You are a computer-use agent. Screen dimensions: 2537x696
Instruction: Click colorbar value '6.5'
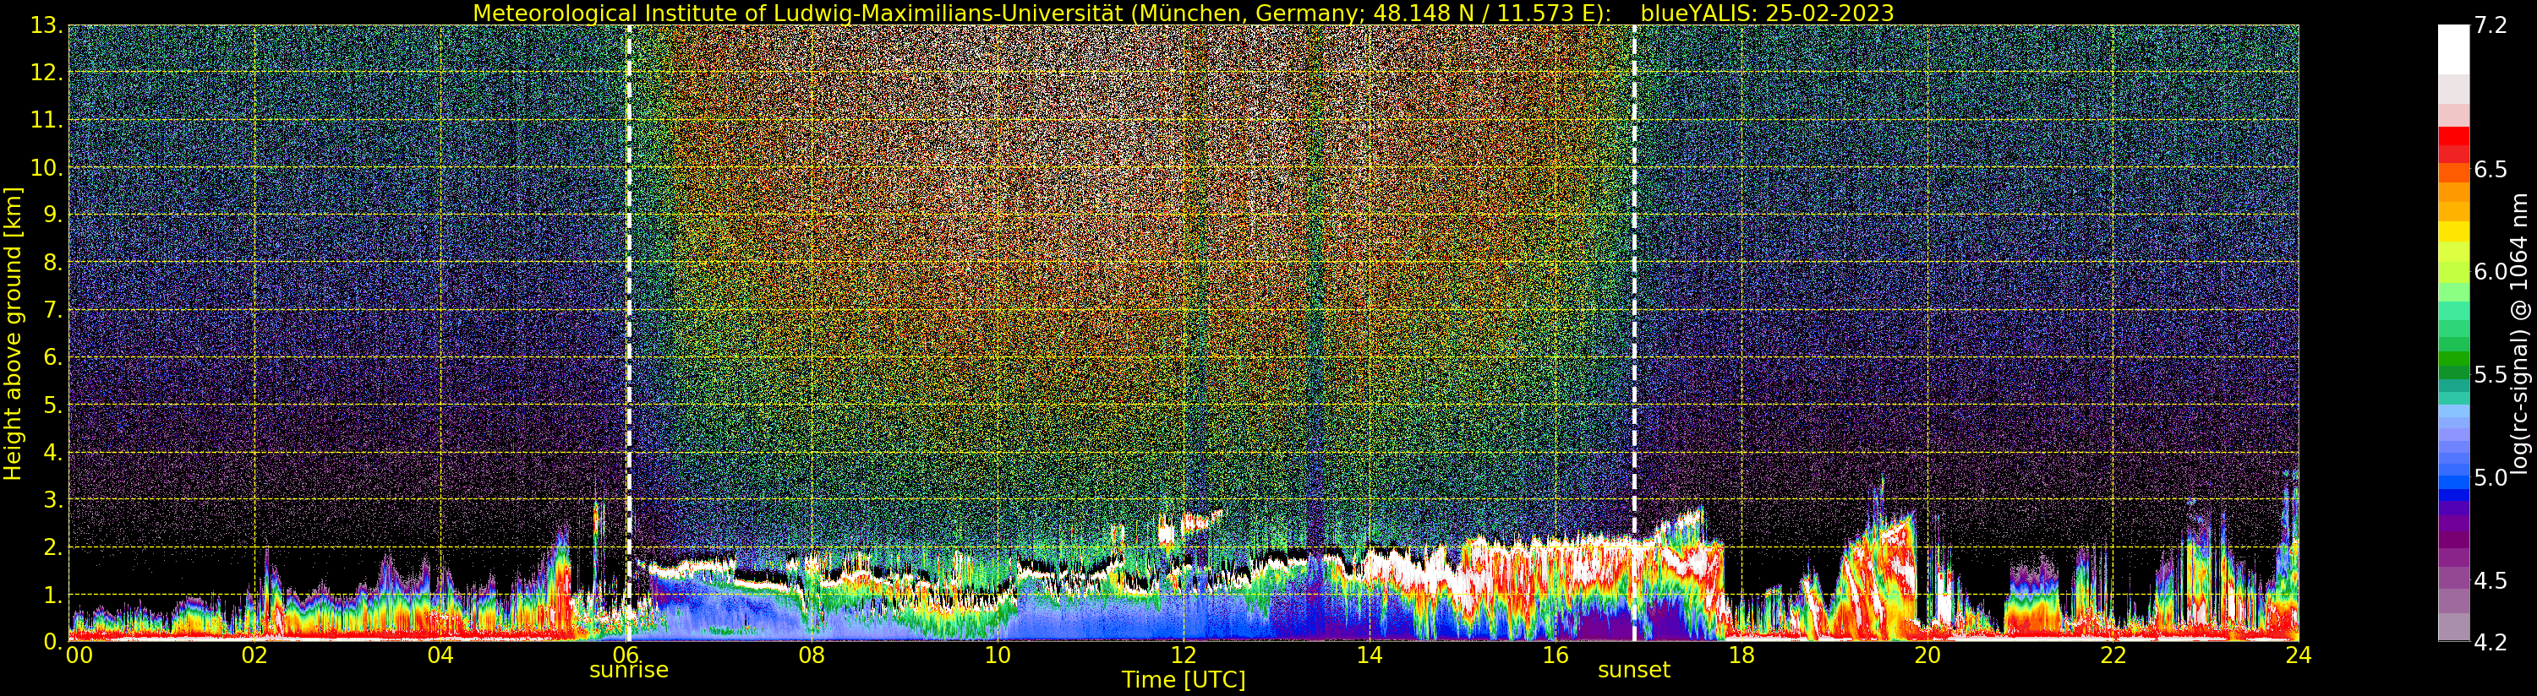[x=2491, y=169]
